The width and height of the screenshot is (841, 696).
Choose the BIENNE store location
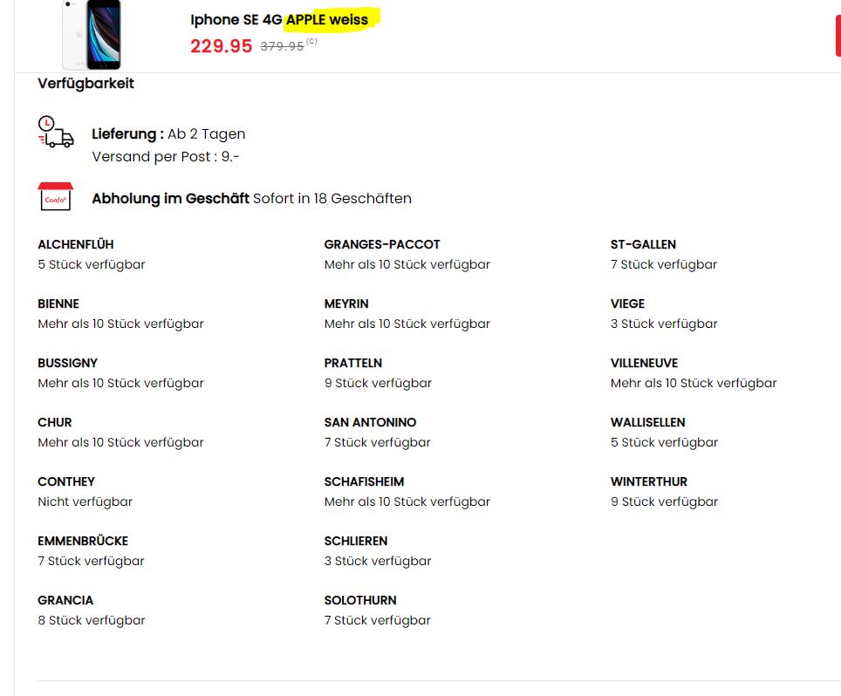tap(58, 304)
